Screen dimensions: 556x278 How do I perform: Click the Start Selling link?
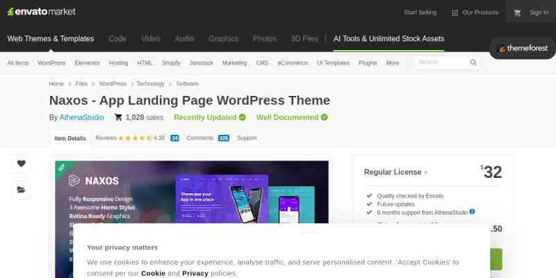[420, 13]
